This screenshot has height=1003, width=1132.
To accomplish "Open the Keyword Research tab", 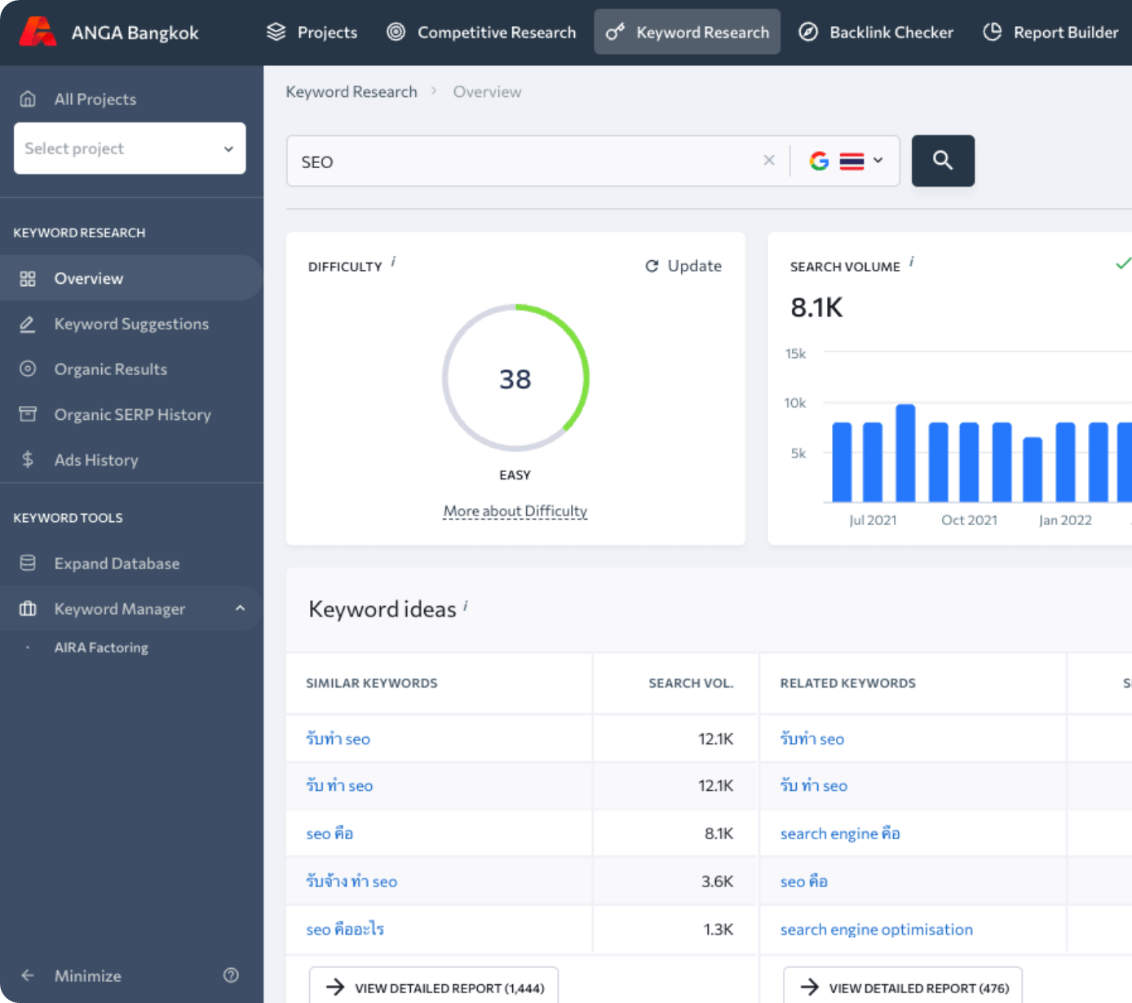I will point(688,32).
